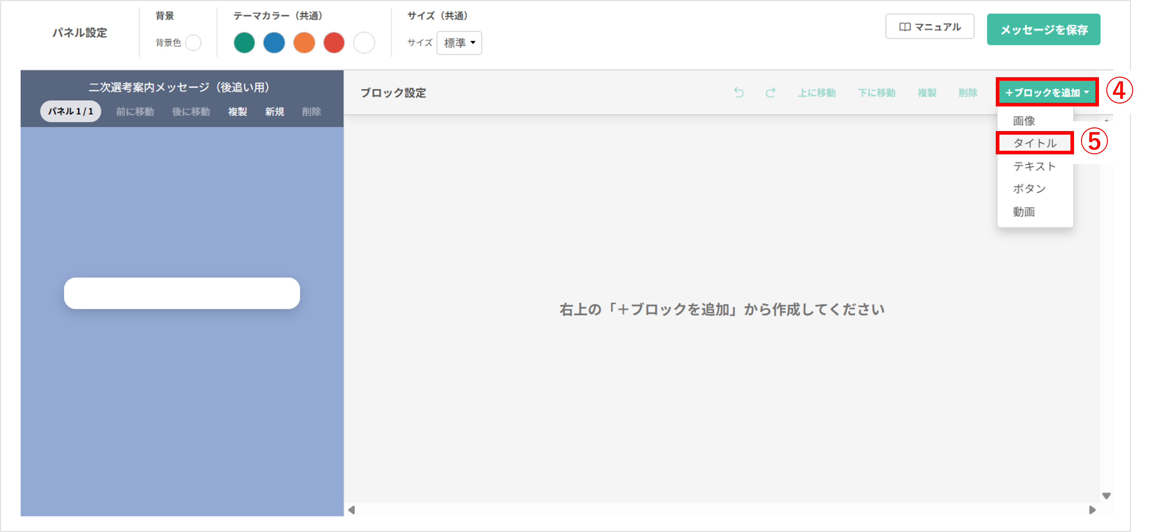
Task: Select the blue theme color
Action: [274, 43]
